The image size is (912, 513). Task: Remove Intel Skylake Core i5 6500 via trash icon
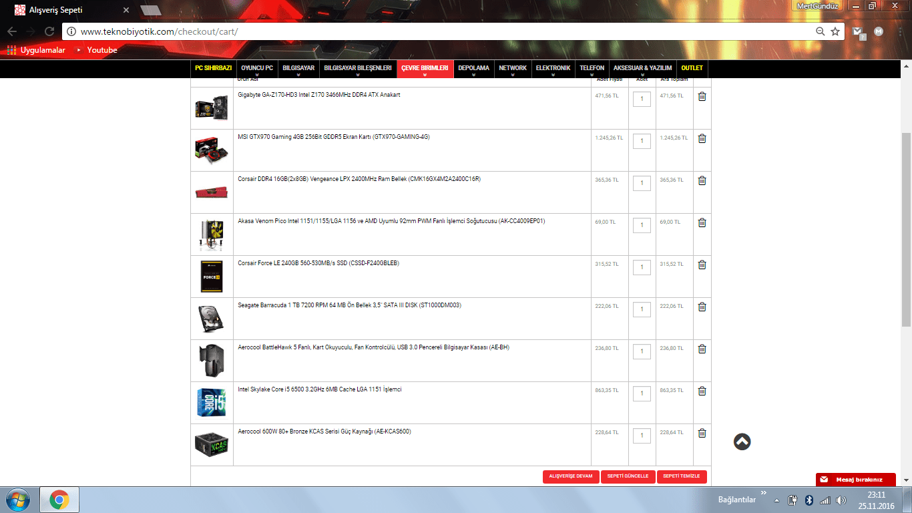tap(702, 391)
